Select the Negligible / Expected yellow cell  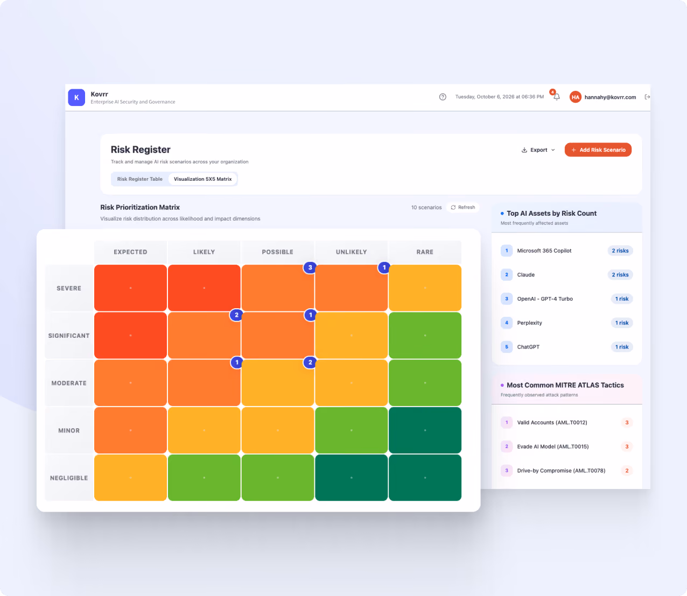coord(130,478)
